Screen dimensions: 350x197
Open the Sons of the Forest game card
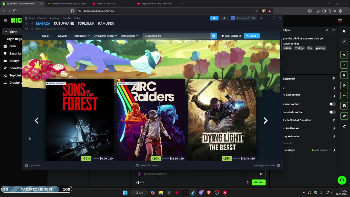tap(80, 120)
